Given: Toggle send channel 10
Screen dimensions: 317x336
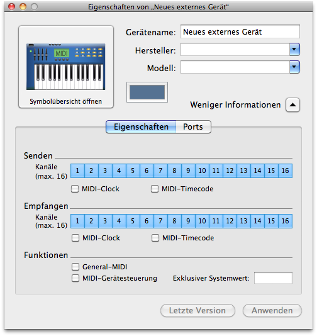Looking at the screenshot, I should (202, 171).
